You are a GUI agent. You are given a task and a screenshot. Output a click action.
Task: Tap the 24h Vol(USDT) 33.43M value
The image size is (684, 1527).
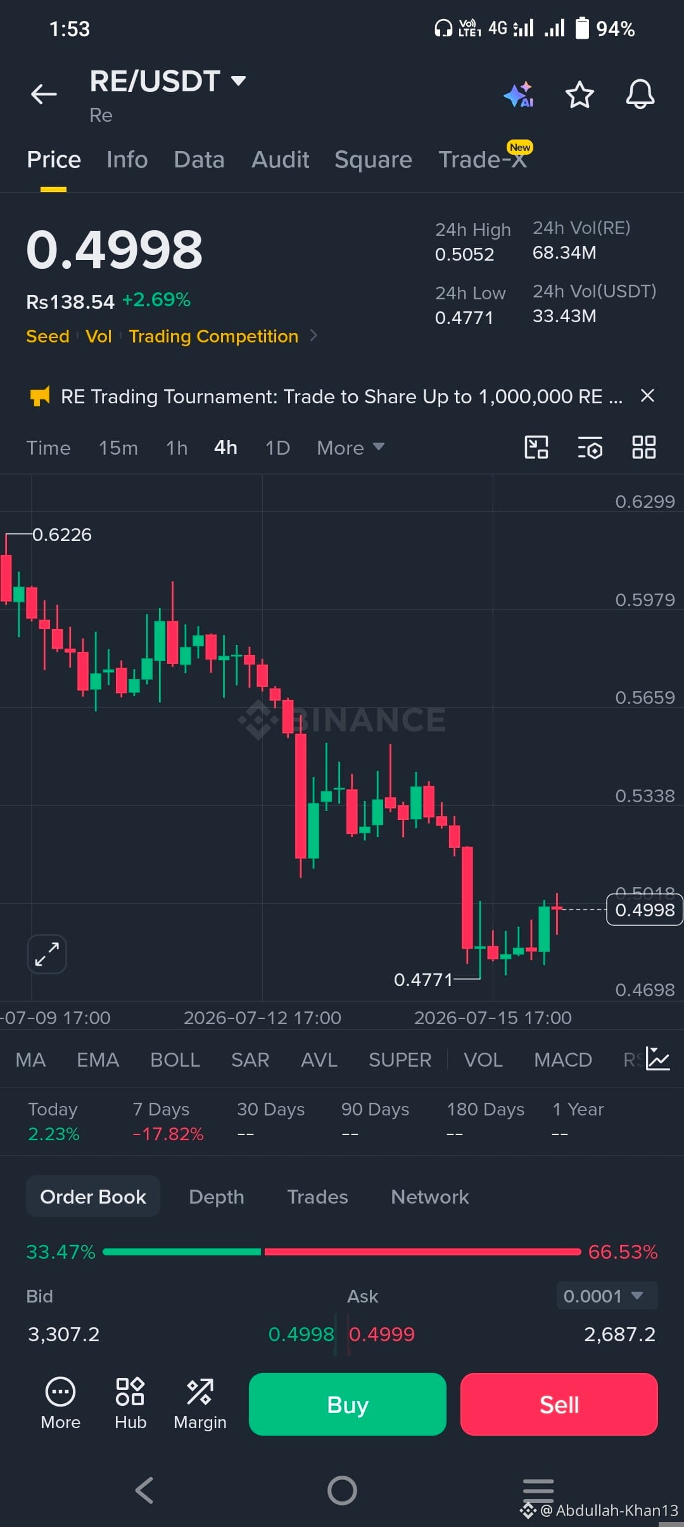click(564, 316)
